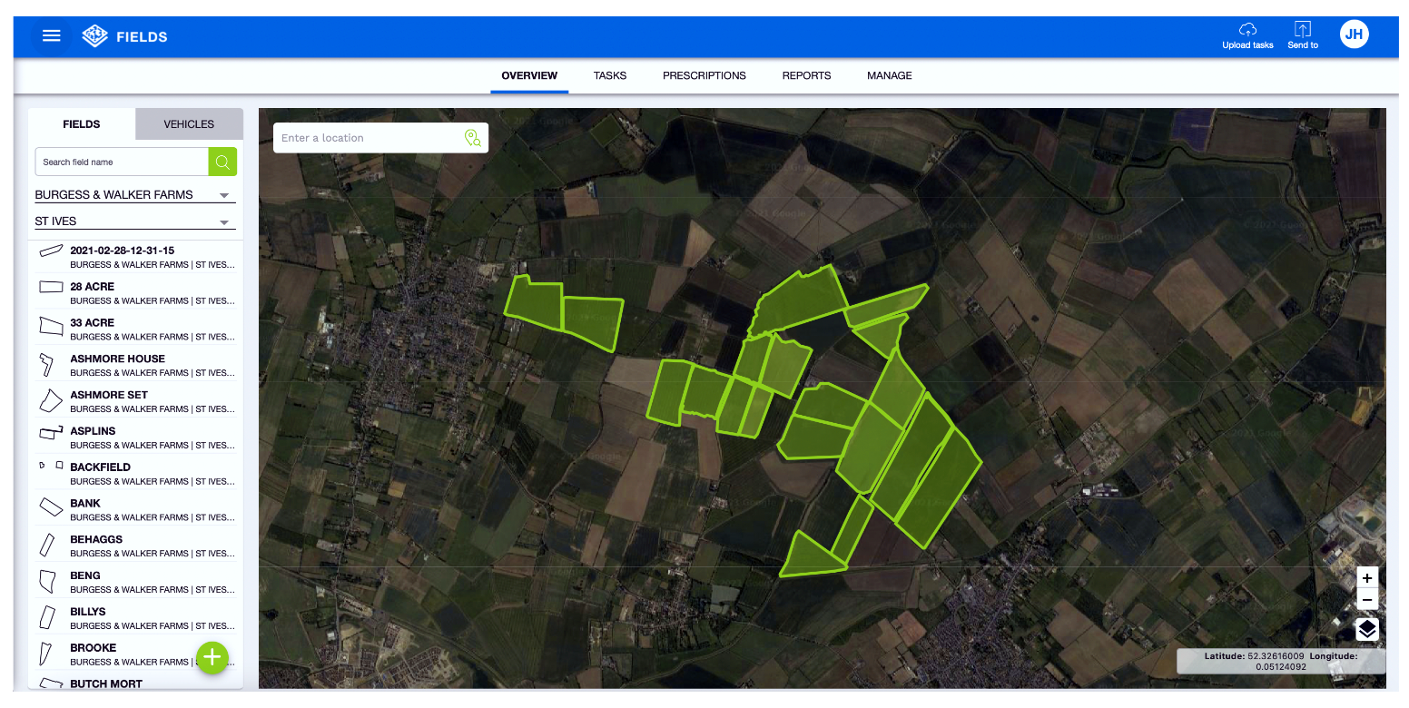Click the Search field name input
The image size is (1409, 708).
click(122, 162)
